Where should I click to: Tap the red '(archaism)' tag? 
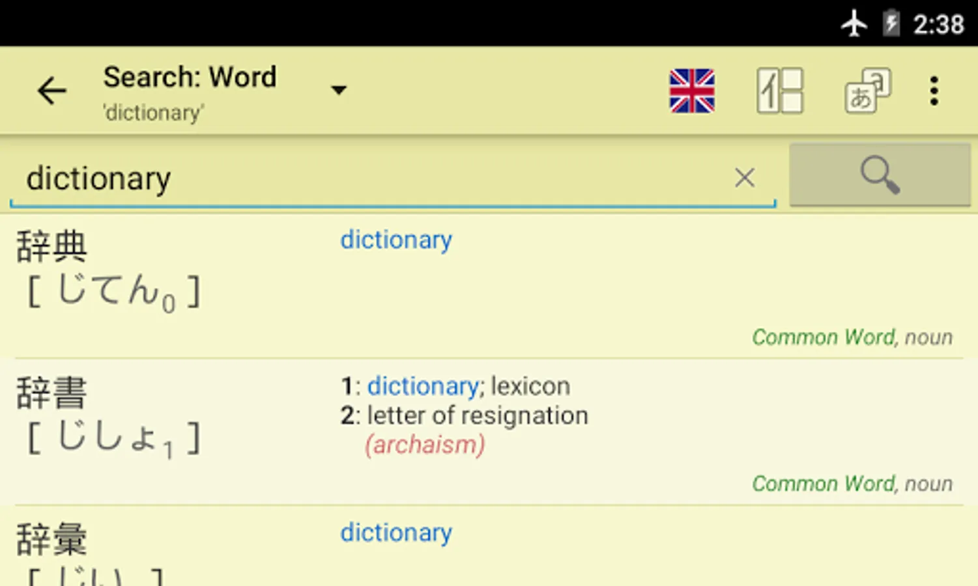425,445
